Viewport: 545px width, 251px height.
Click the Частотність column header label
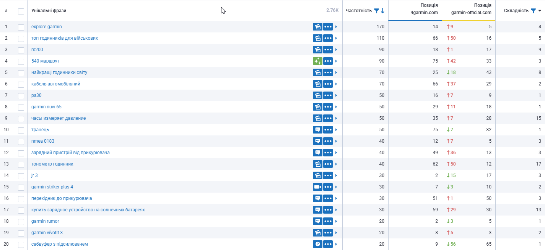[359, 11]
